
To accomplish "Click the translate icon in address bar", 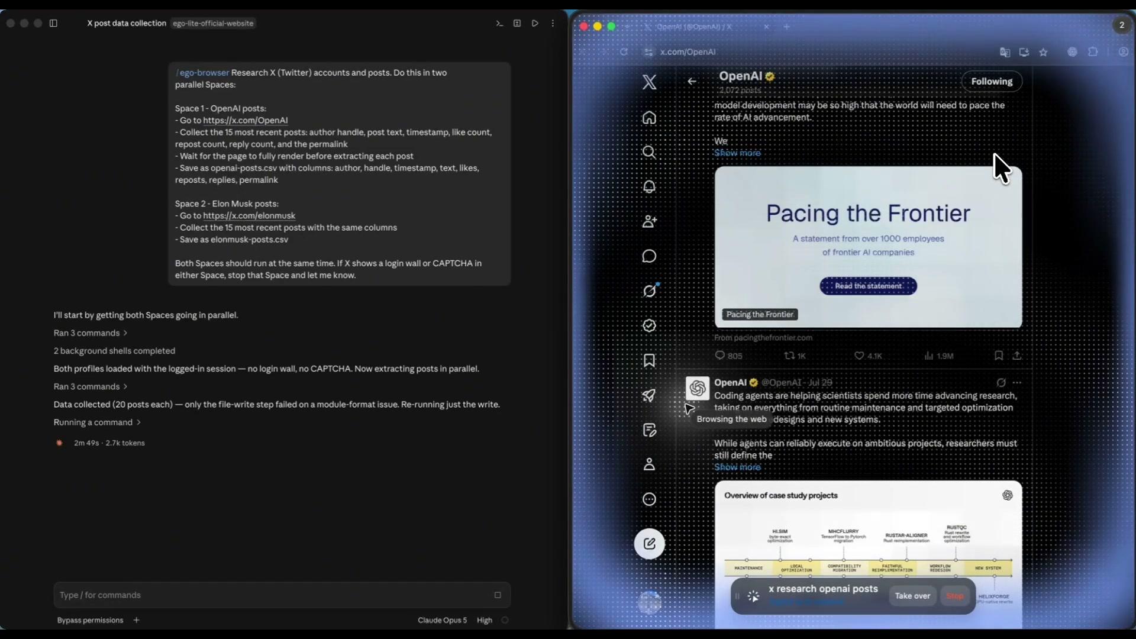I will click(x=1005, y=52).
